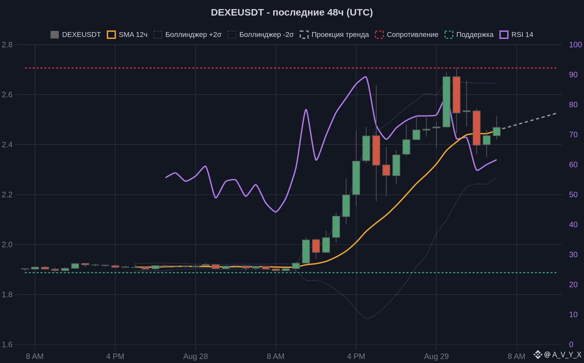Click the 100 tick on RSI axis
584x363 pixels.
tap(576, 45)
